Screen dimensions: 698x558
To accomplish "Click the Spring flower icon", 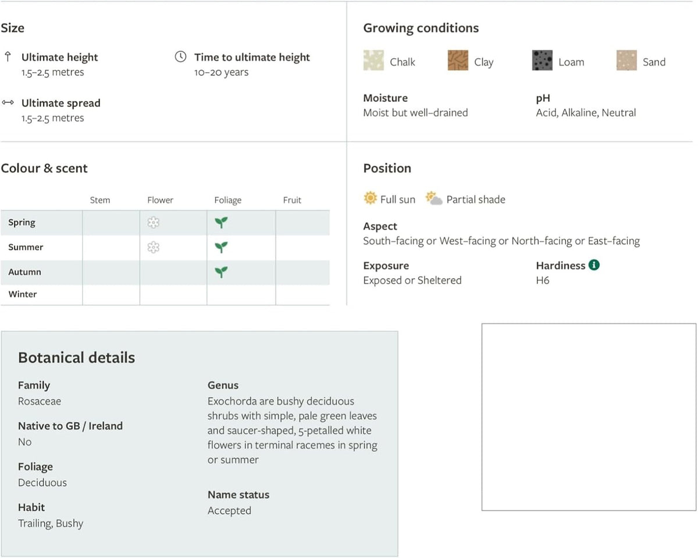I will (154, 223).
